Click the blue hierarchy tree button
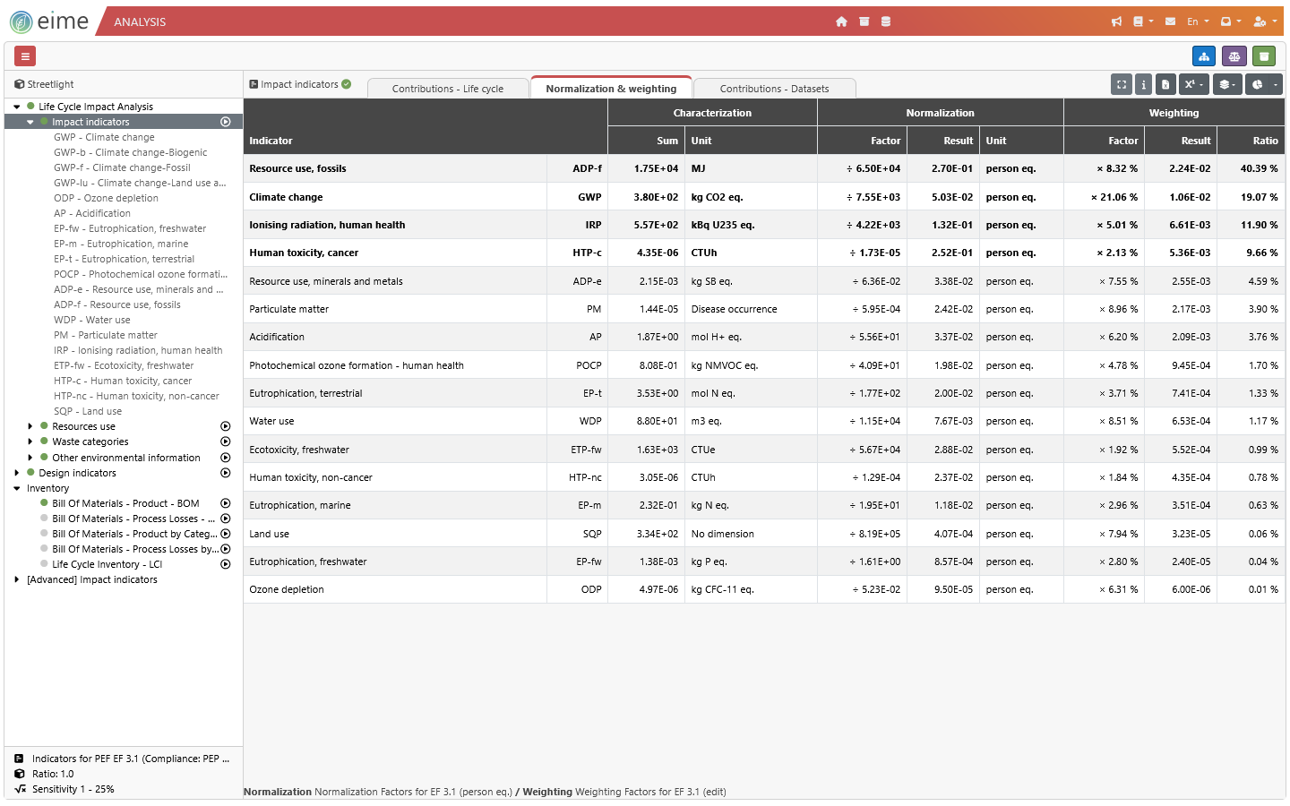The image size is (1290, 806). click(1204, 56)
